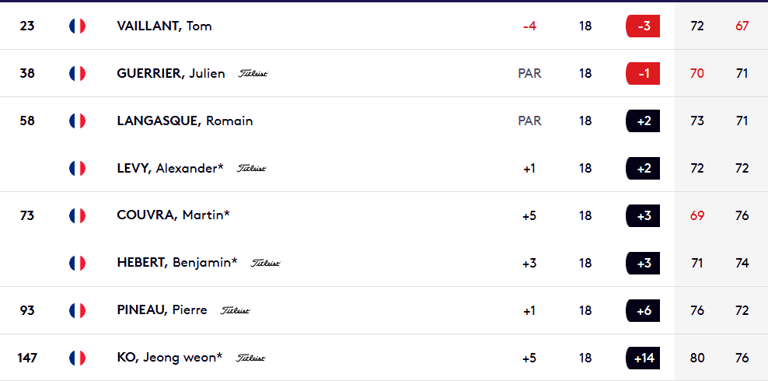The height and width of the screenshot is (381, 768).
Task: Click the black +6 total score badge
Action: pyautogui.click(x=643, y=310)
